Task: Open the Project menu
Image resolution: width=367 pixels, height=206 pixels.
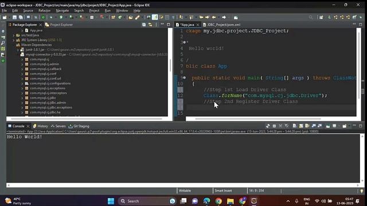Action: click(x=94, y=10)
